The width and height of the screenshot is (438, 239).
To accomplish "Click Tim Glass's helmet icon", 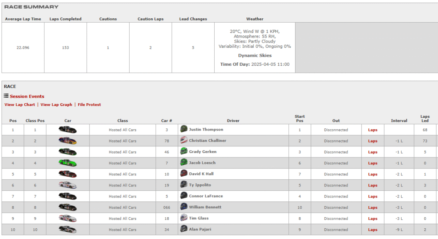I will [184, 218].
